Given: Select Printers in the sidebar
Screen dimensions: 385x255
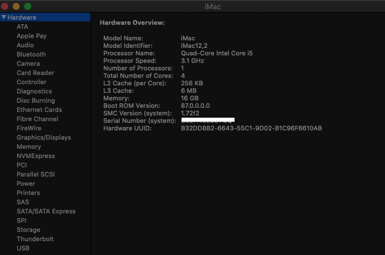Looking at the screenshot, I should (28, 193).
